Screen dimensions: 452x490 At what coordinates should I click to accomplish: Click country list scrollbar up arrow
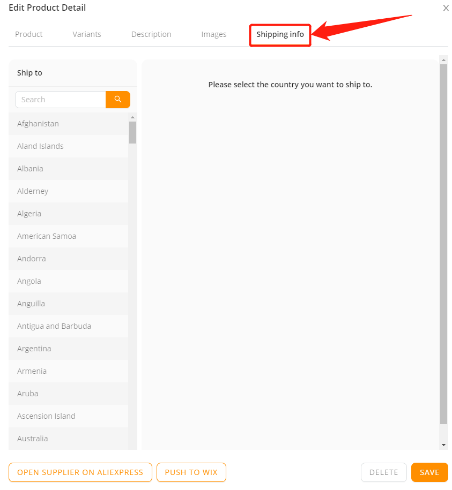point(132,117)
